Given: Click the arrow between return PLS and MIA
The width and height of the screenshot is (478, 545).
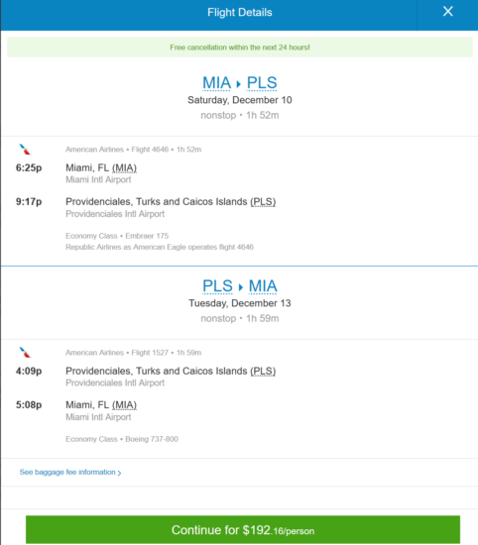Looking at the screenshot, I should tap(240, 287).
